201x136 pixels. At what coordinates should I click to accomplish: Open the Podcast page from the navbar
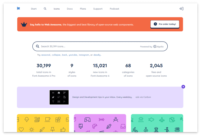(114, 9)
